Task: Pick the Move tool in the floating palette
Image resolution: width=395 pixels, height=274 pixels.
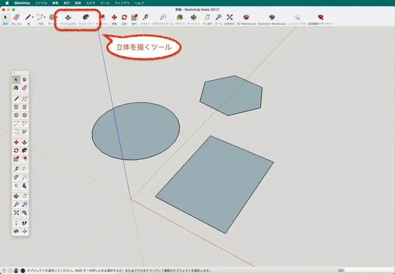Action: pyautogui.click(x=16, y=143)
